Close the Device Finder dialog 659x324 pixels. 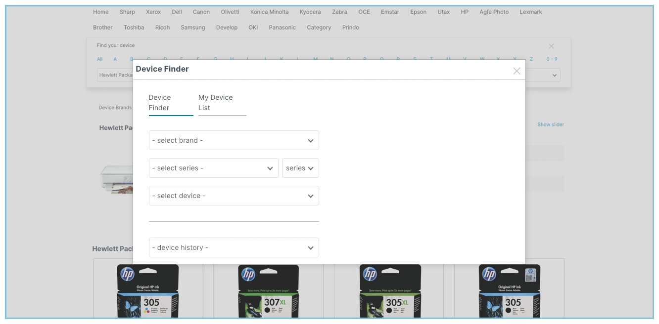tap(517, 71)
